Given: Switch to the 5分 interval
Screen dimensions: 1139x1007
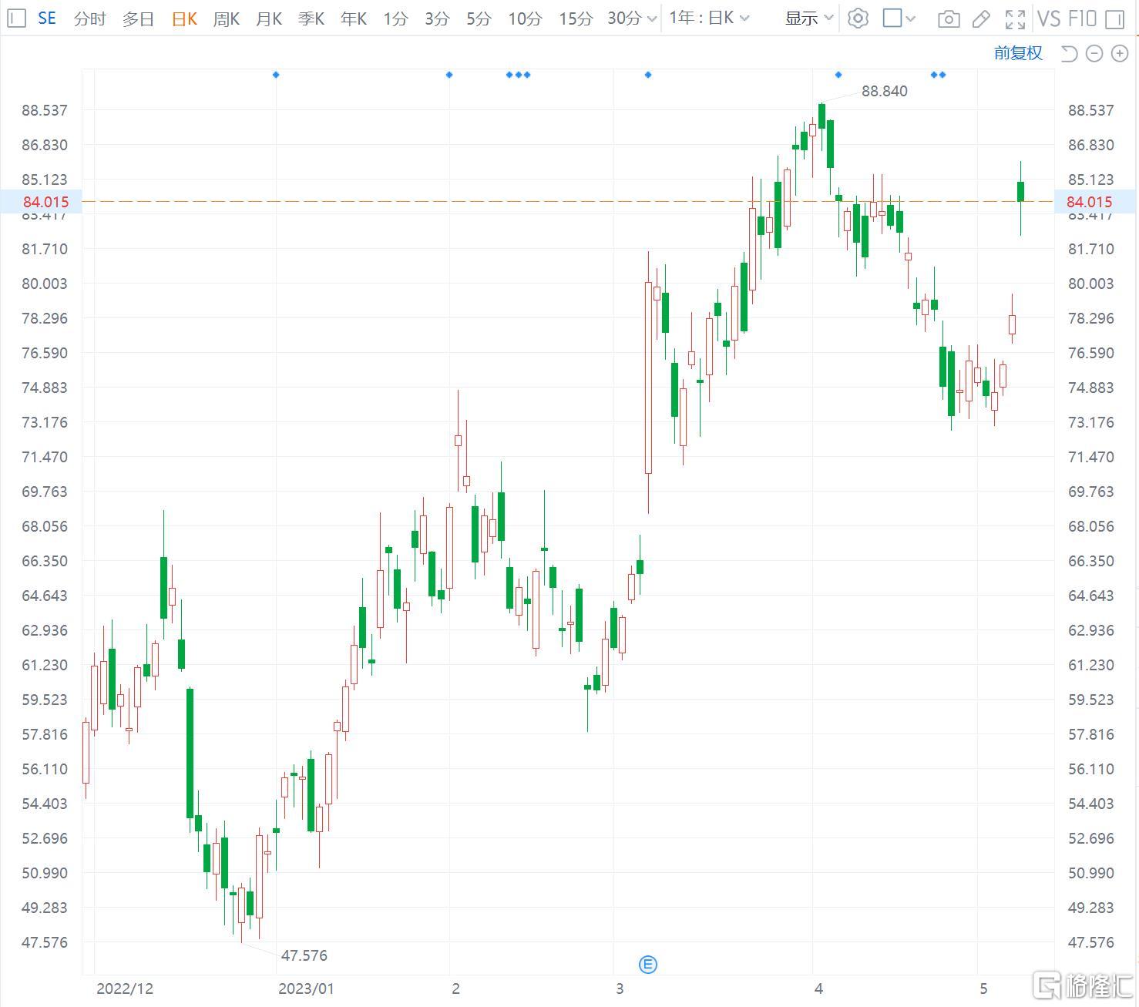Looking at the screenshot, I should tap(479, 18).
